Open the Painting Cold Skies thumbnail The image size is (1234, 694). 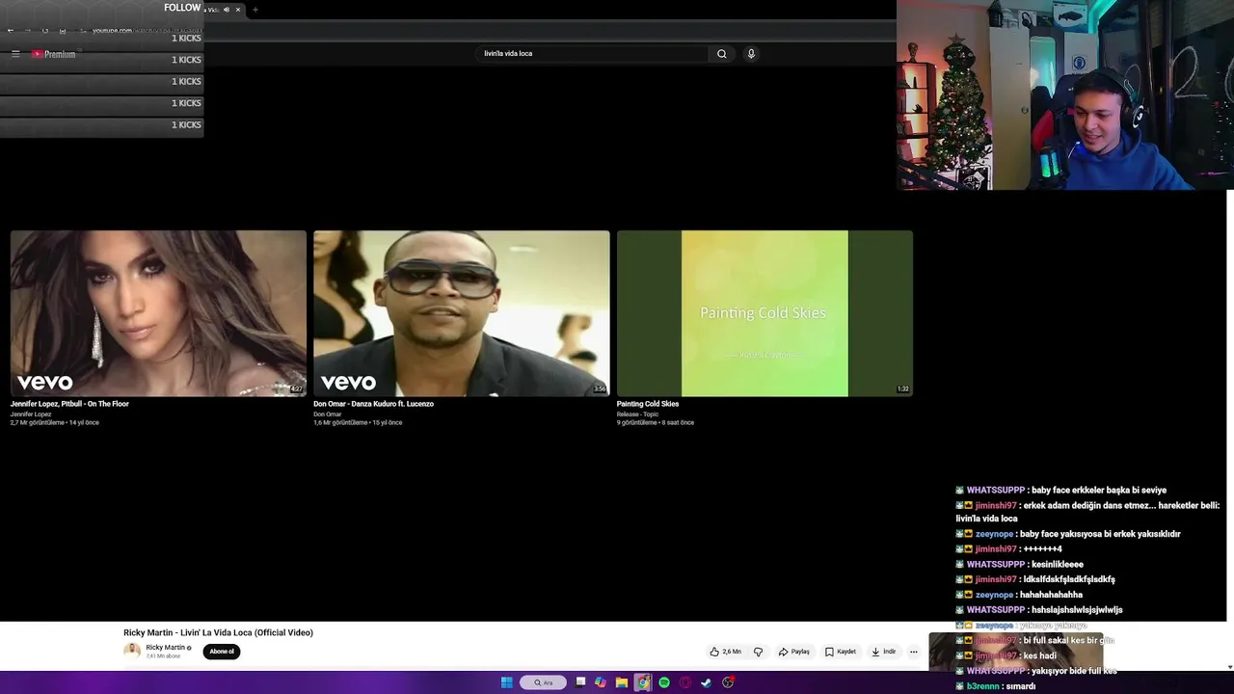pyautogui.click(x=765, y=313)
